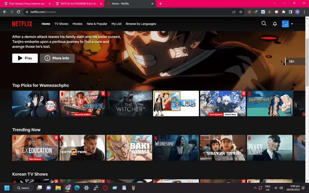The image size is (309, 193).
Task: Open Opera browser from taskbar
Action: [105, 188]
